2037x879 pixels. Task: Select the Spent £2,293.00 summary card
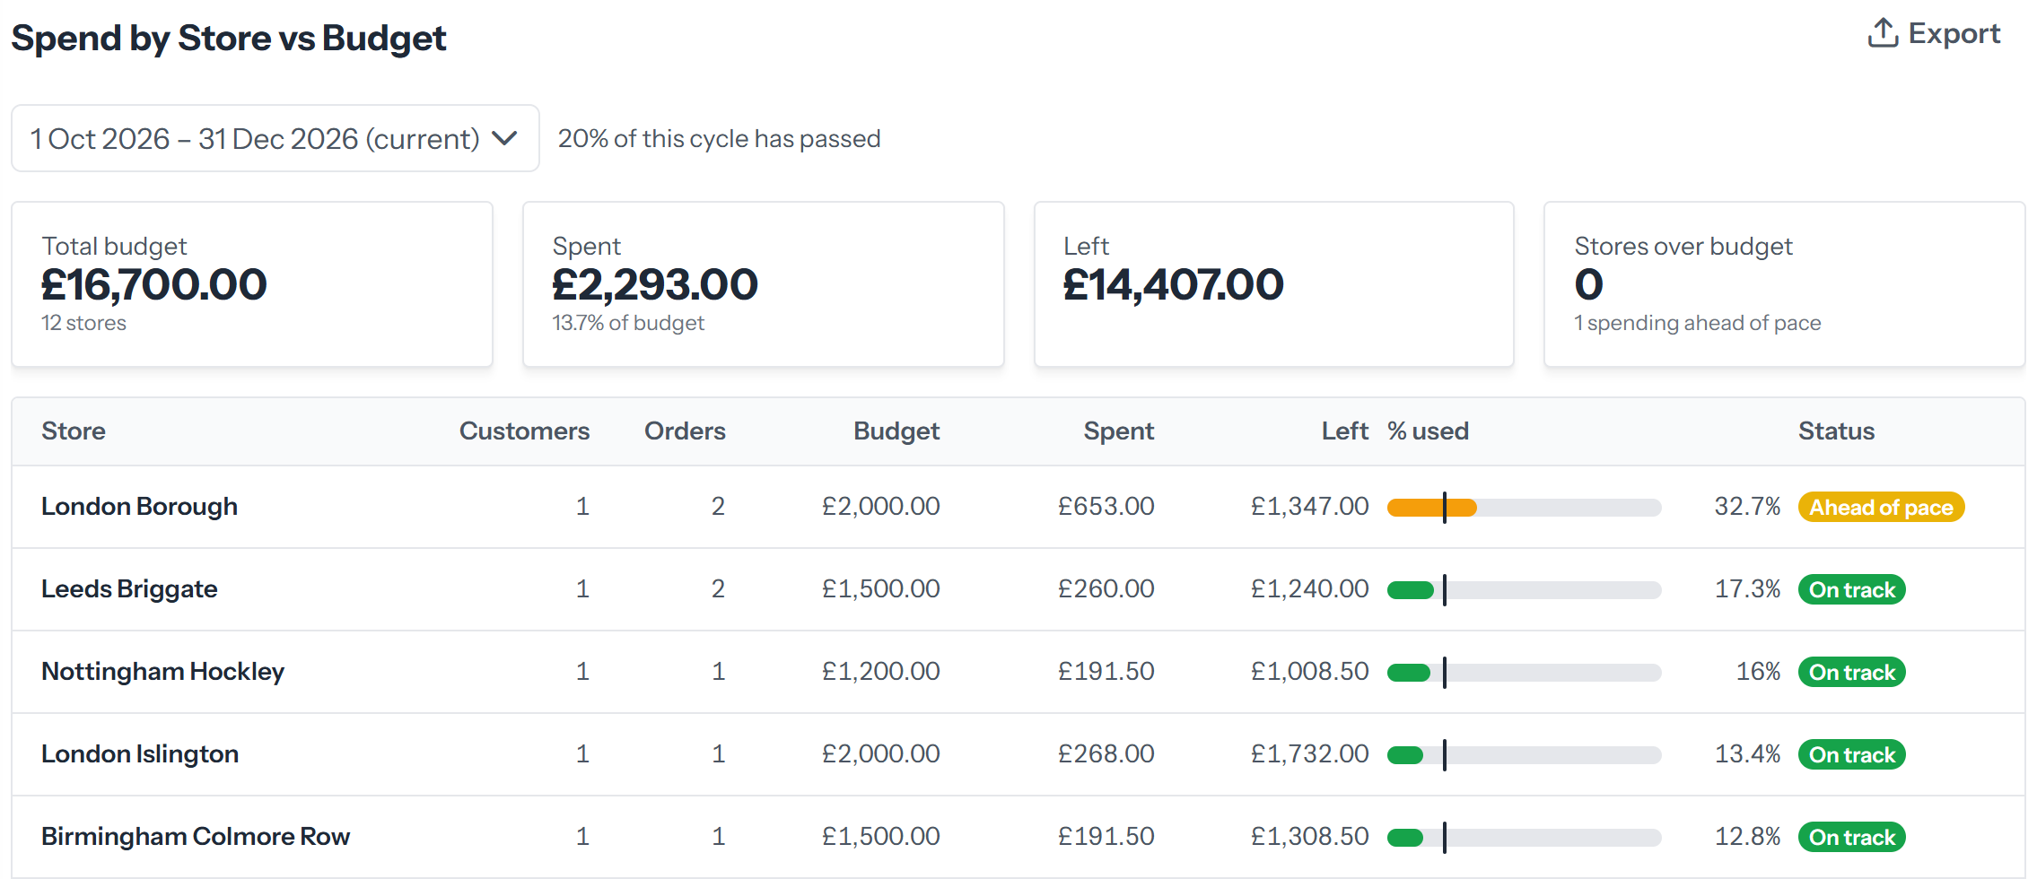point(764,284)
